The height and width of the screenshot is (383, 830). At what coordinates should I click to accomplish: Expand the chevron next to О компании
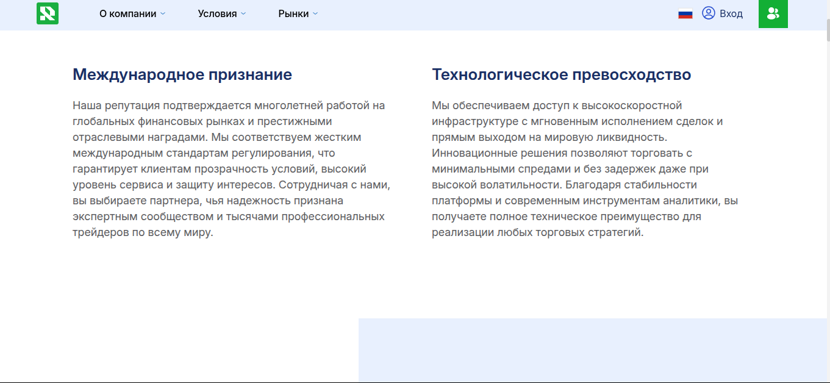coord(163,14)
